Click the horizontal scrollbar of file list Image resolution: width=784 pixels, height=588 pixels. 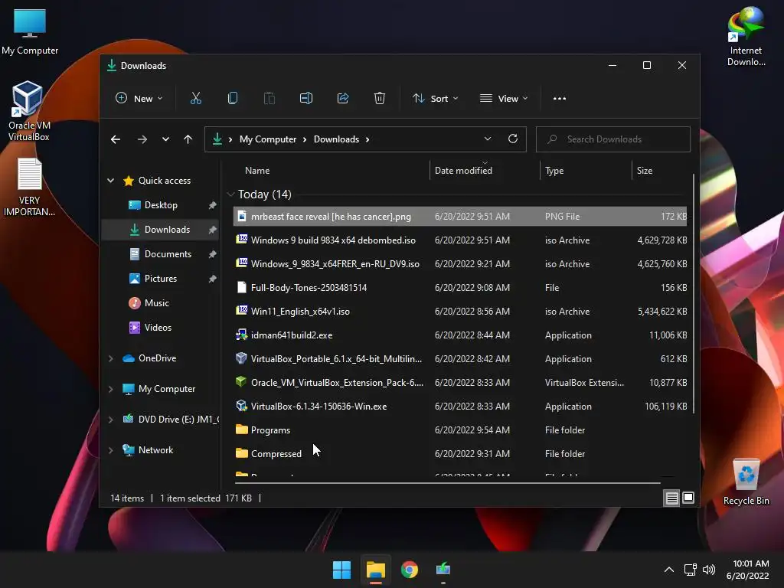(447, 483)
